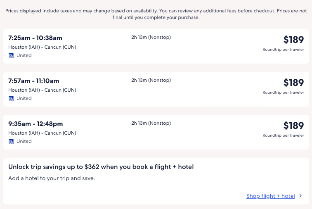Click the chevron arrow beside Shop flight + hotel
The height and width of the screenshot is (209, 312).
click(x=300, y=196)
